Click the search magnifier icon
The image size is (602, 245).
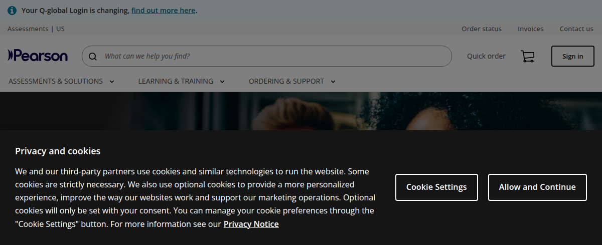(x=92, y=57)
